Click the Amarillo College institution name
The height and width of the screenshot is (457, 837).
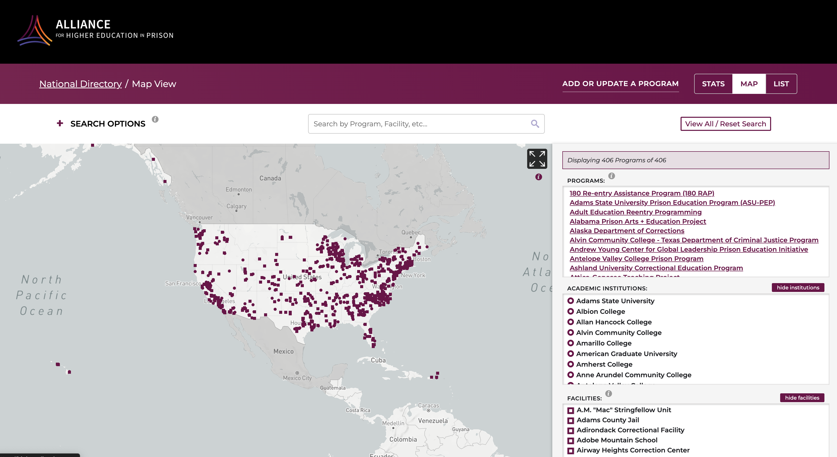pyautogui.click(x=604, y=343)
